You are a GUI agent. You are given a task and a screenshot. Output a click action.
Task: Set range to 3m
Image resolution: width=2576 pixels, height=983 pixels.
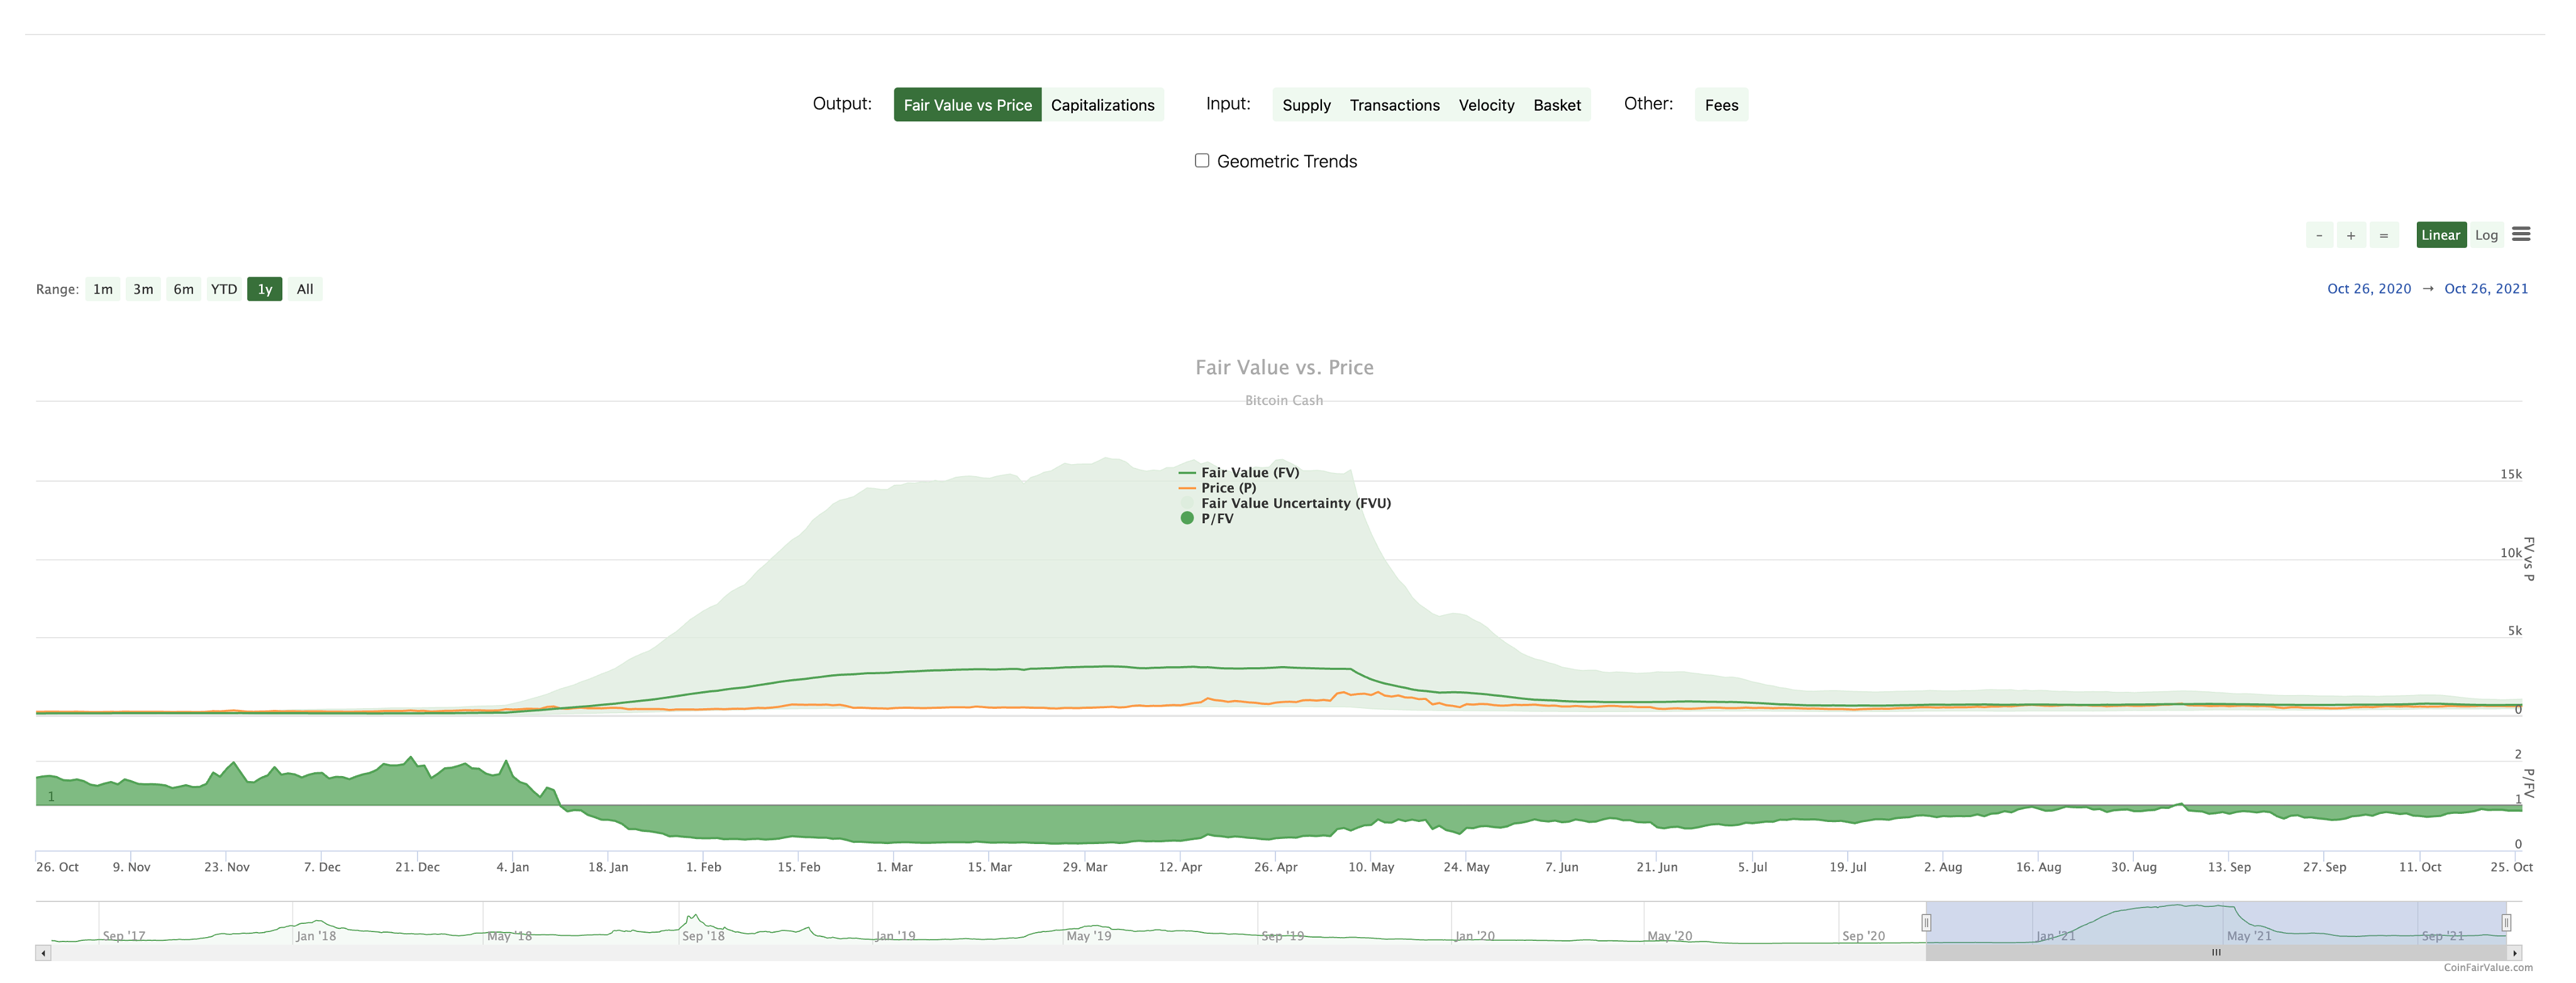(x=143, y=289)
